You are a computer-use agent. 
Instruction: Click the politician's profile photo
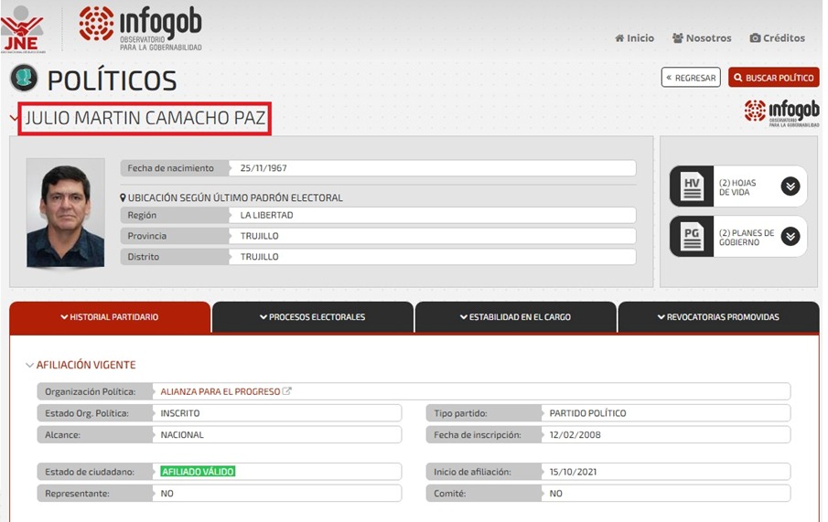point(65,213)
